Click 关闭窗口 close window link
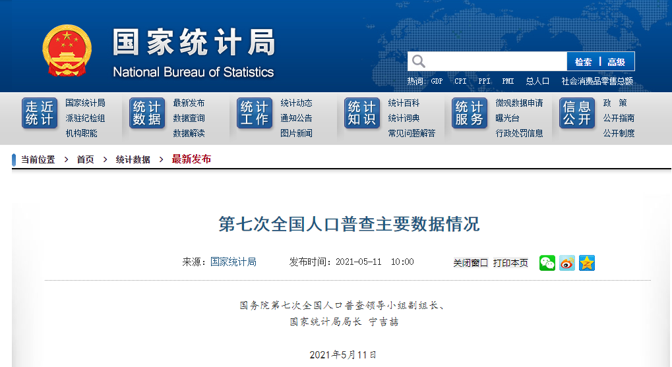The width and height of the screenshot is (672, 367). pos(471,263)
